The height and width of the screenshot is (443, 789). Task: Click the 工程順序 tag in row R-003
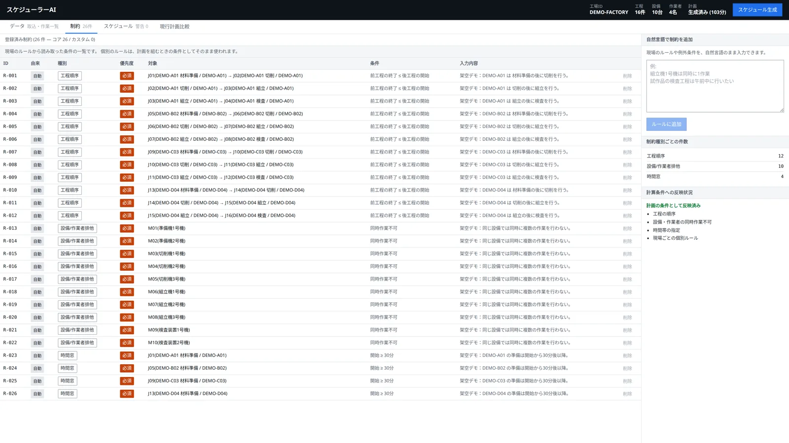[x=70, y=101]
